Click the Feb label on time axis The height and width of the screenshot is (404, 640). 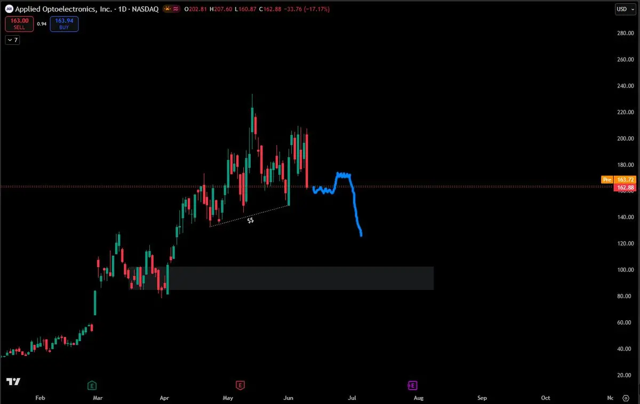tap(40, 398)
